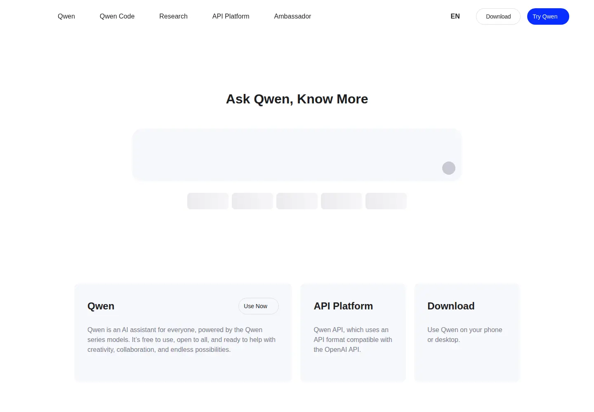Open the Ambassador navigation item
The width and height of the screenshot is (594, 412).
click(292, 16)
